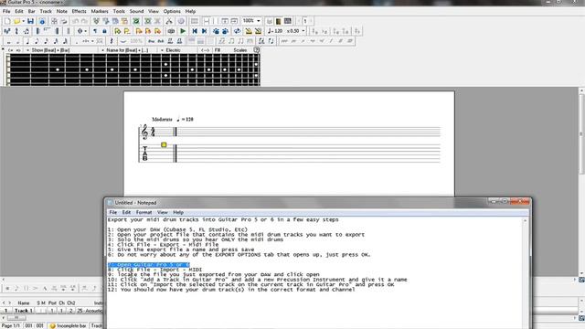
Task: Jump to the last bar with the skip-forward icon
Action: tap(204, 31)
